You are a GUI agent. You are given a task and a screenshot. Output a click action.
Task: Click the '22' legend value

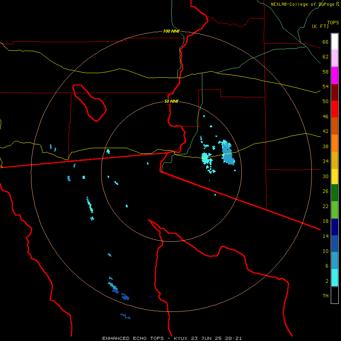[x=325, y=206]
